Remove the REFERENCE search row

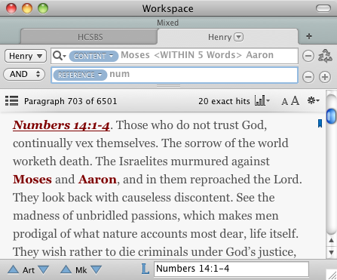[308, 77]
